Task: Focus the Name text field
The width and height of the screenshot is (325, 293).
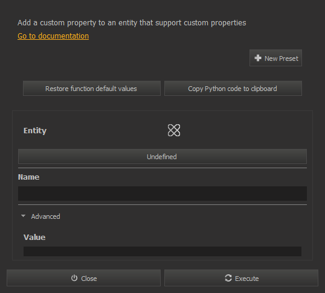Action: pyautogui.click(x=162, y=194)
